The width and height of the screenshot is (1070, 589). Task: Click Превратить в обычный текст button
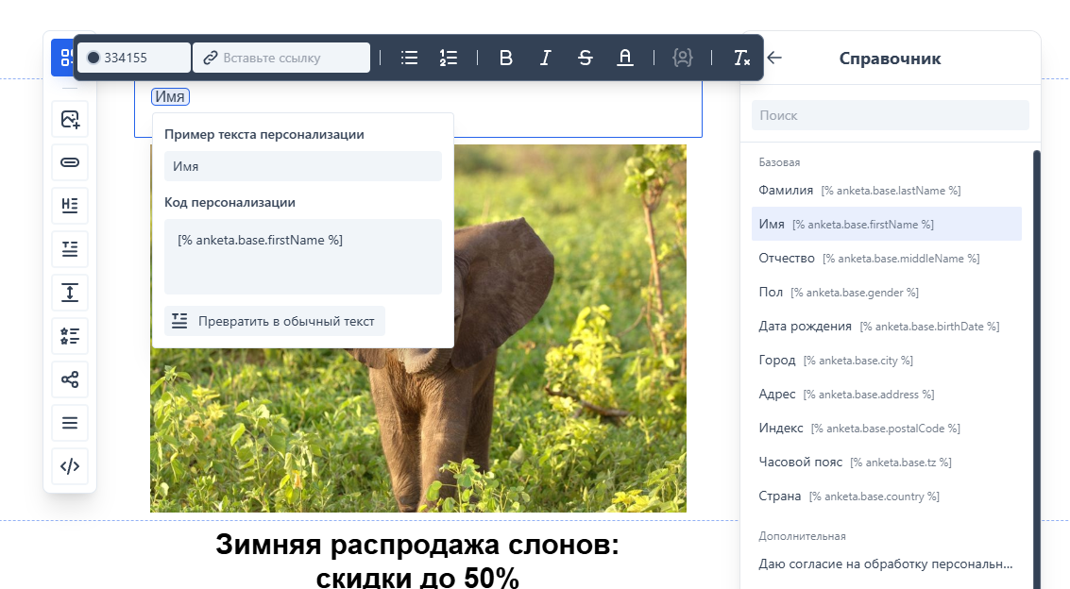(274, 321)
